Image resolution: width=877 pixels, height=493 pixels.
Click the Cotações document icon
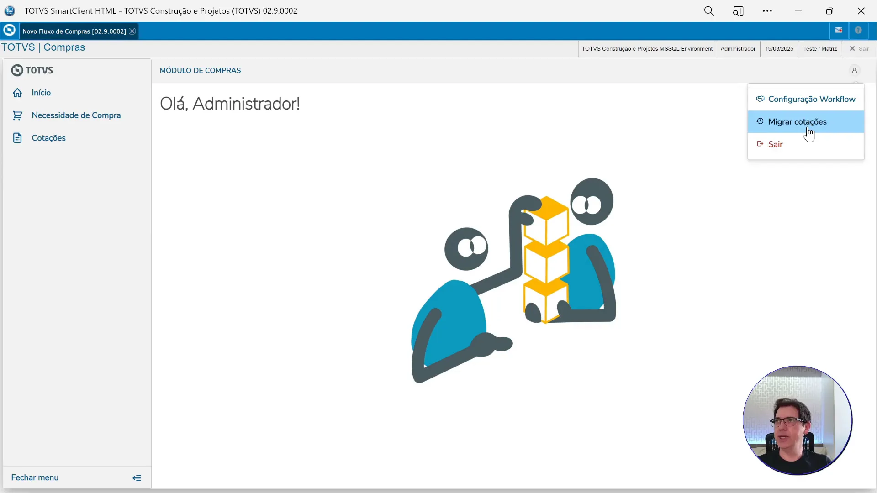[x=17, y=138]
